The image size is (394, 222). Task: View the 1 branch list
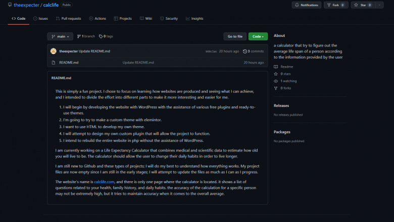(x=86, y=36)
